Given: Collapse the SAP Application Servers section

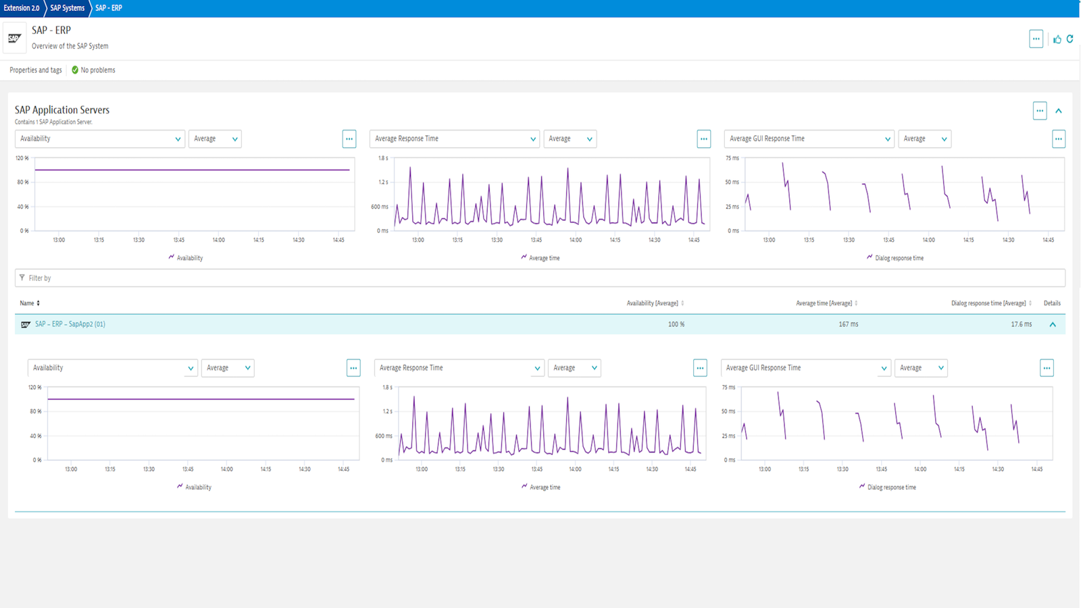Looking at the screenshot, I should point(1059,111).
